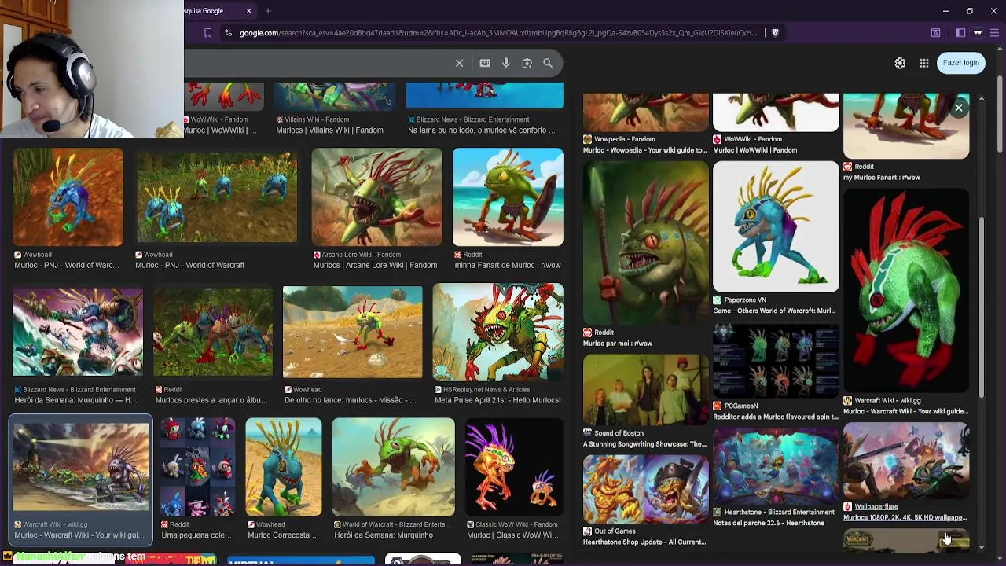1006x566 pixels.
Task: Open side panel 'Murloc par moi' Reddit image
Action: tap(645, 242)
